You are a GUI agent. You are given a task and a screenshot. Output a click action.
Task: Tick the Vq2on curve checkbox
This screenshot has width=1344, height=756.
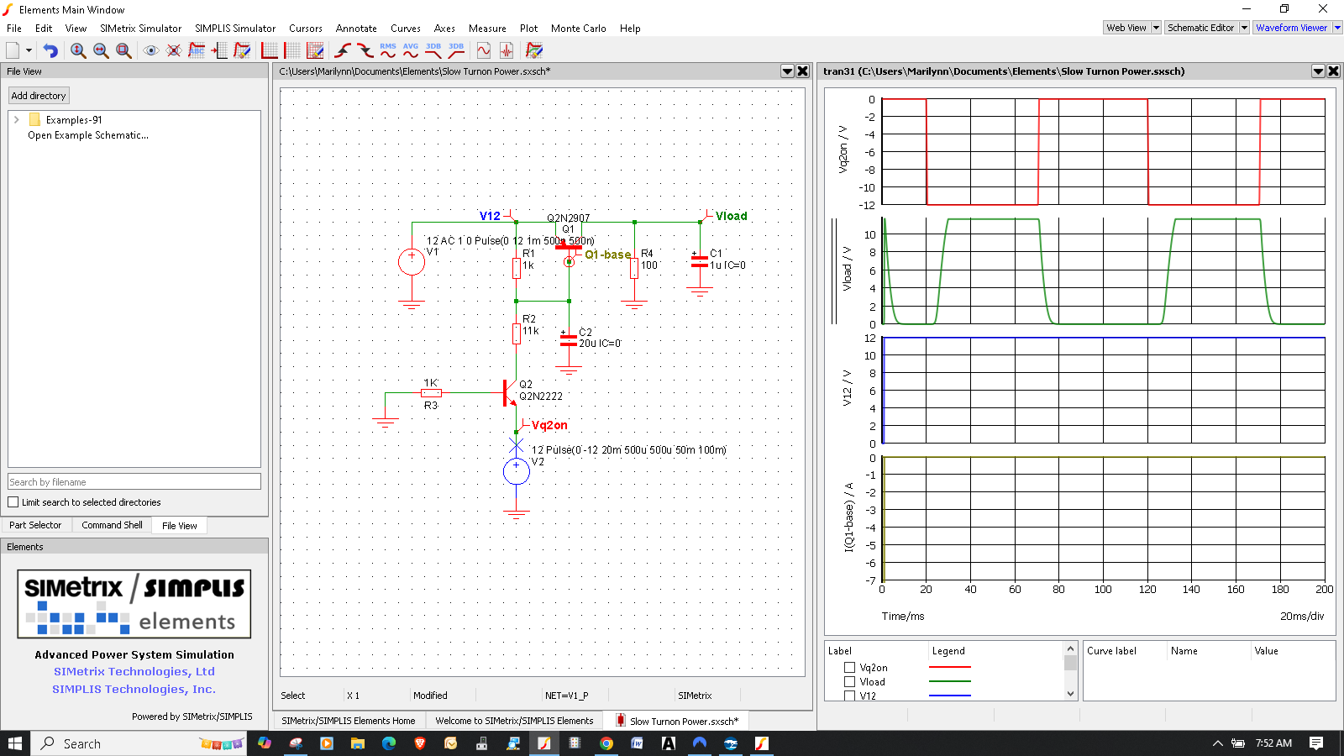coord(850,668)
